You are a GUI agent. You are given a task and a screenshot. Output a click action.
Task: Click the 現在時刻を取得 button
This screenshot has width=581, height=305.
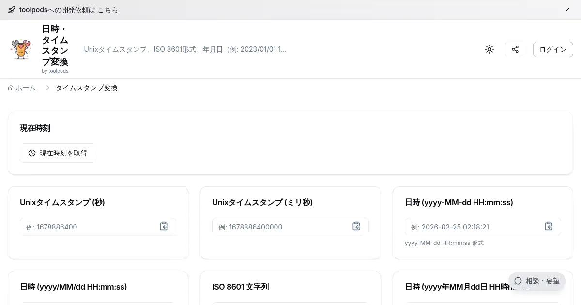[58, 153]
